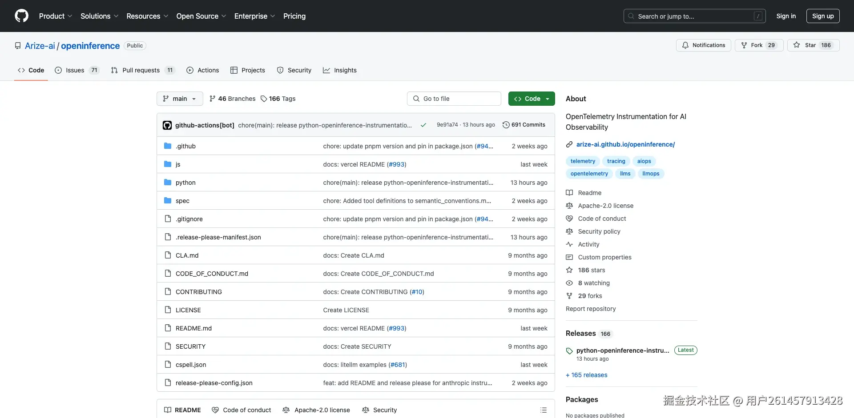The image size is (854, 418).
Task: Click the star icon beside 186 stars
Action: 569,270
